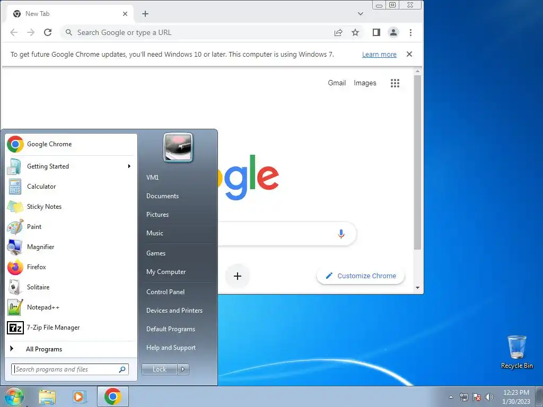Viewport: 543px width, 407px height.
Task: Click the Show desktop strip at taskbar end
Action: tap(539, 397)
